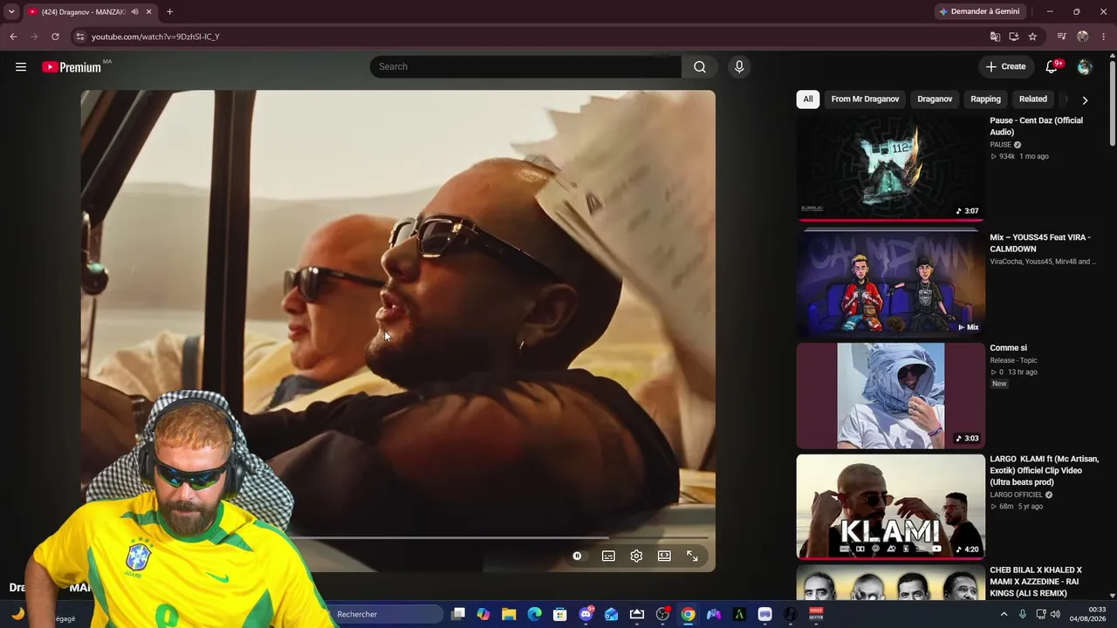Close the Draganov YouTube tab

[149, 12]
